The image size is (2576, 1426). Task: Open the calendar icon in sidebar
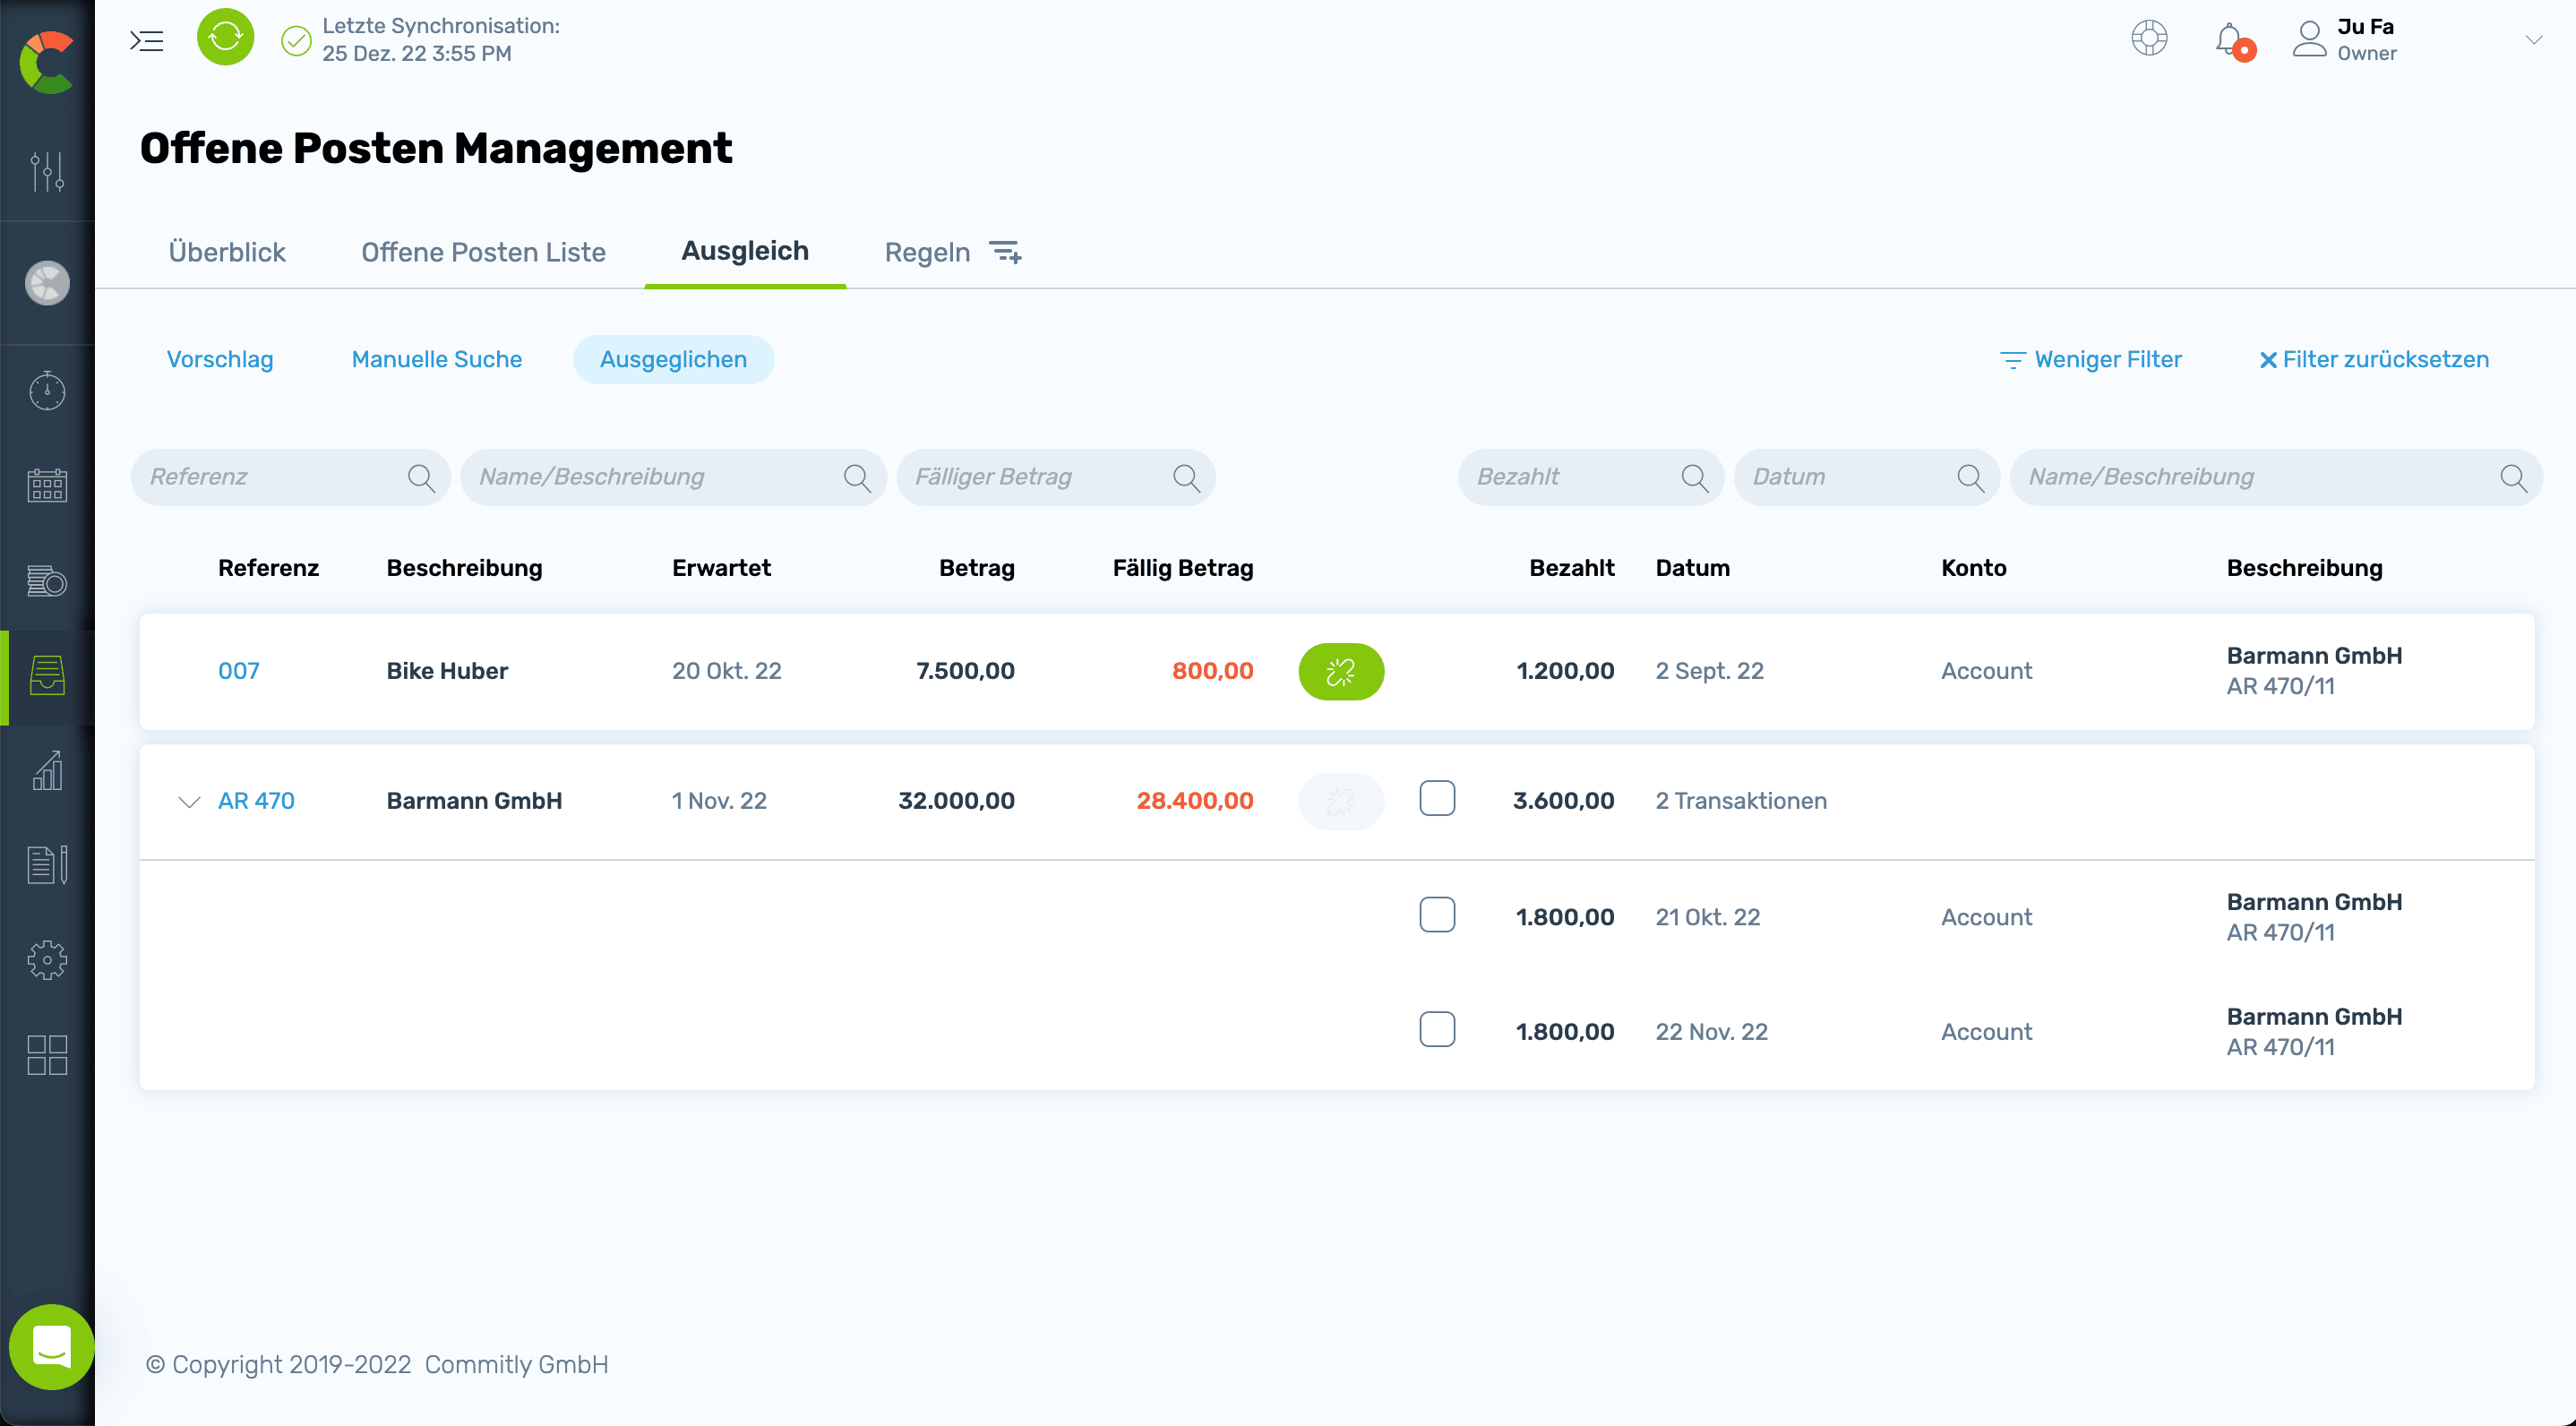(47, 486)
